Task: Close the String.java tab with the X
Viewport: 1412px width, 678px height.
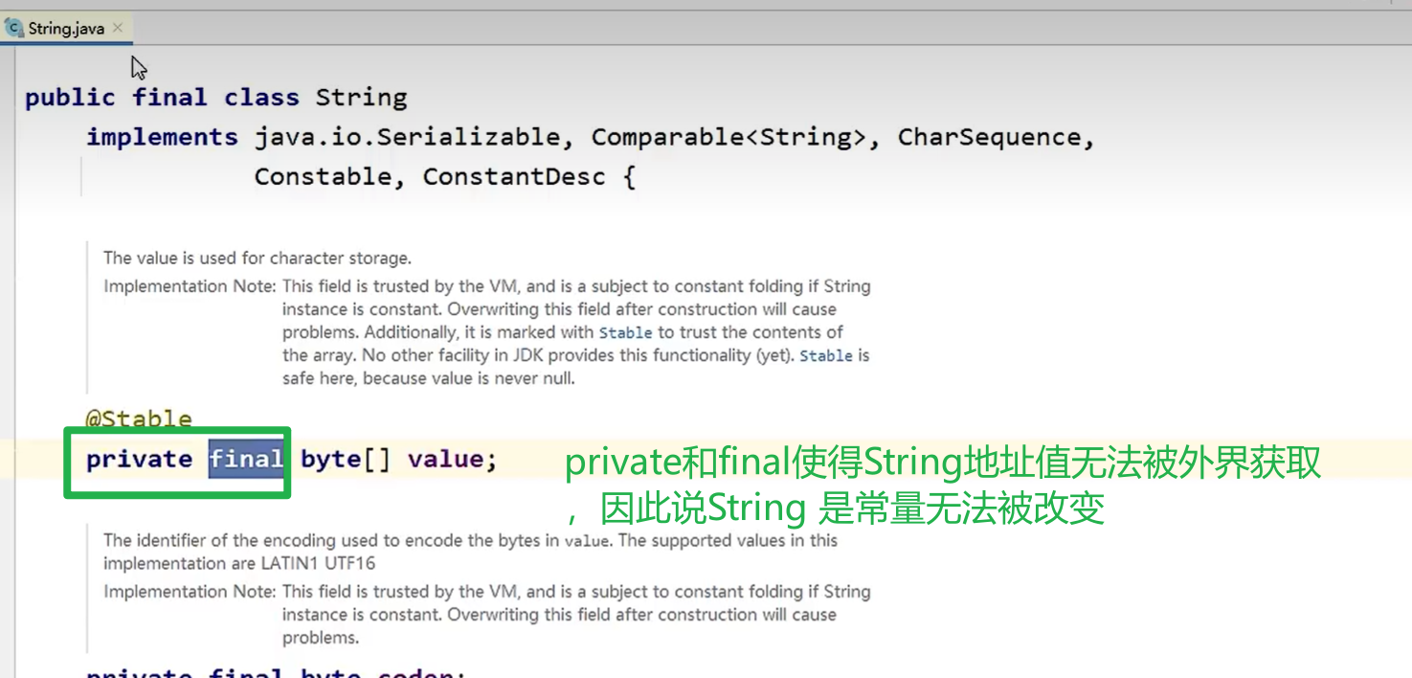Action: [119, 28]
